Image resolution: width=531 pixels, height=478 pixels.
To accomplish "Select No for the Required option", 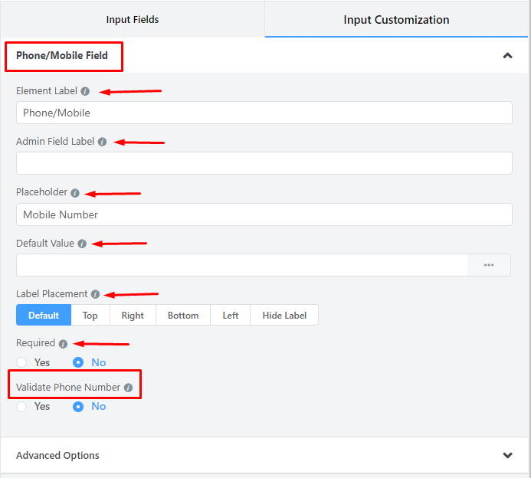I will (x=78, y=362).
